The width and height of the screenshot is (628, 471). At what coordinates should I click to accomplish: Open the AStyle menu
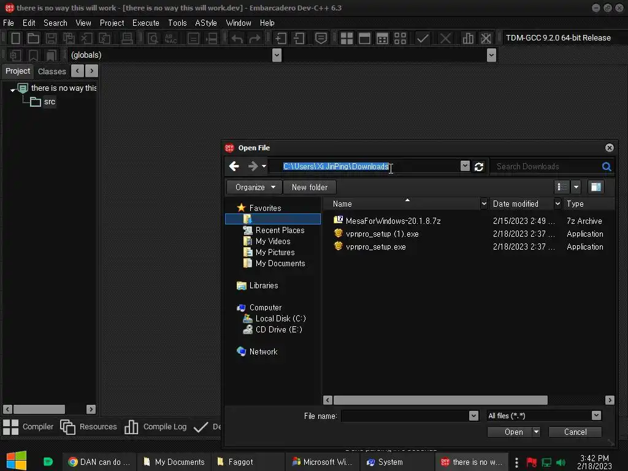pos(206,23)
